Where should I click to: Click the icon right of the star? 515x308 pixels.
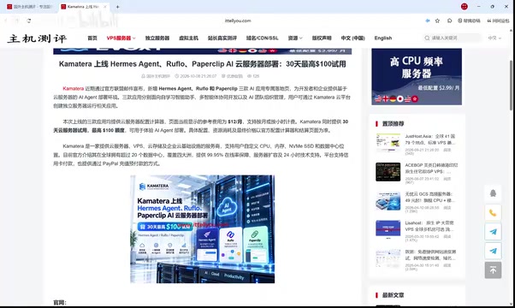[x=449, y=21]
